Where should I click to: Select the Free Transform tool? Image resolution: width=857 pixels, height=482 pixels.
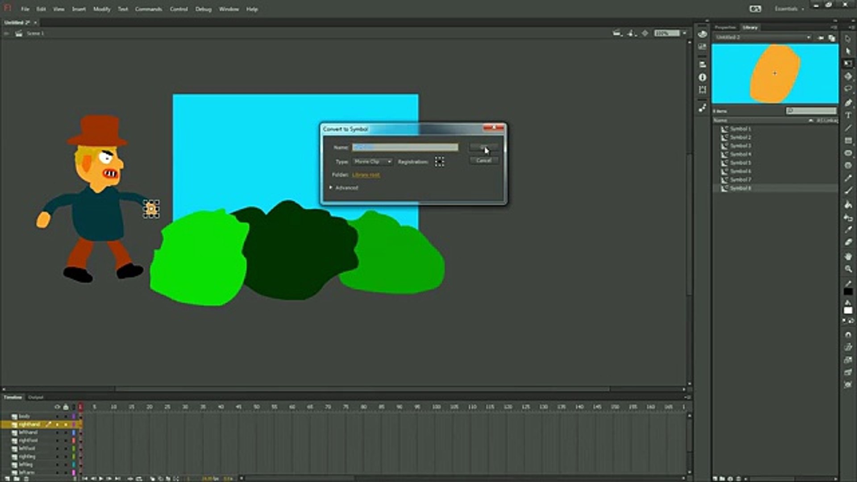[x=848, y=63]
